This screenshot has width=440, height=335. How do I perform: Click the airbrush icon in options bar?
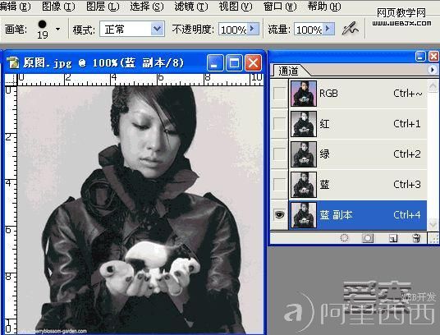(350, 29)
